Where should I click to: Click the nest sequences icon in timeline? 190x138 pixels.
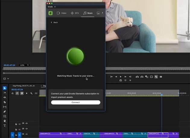click(x=12, y=93)
